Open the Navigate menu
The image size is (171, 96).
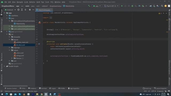20,2
